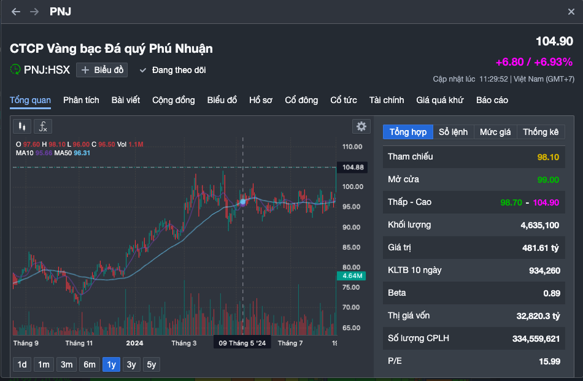
Task: Toggle the Đang theo dõi follow checkmark
Action: (143, 71)
